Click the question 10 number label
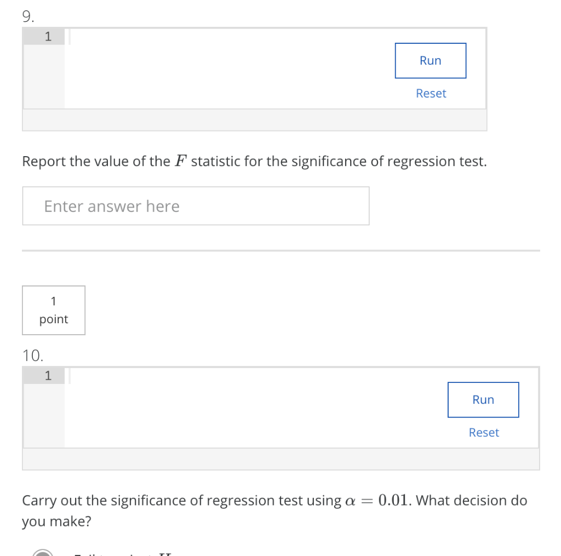This screenshot has width=561, height=556. [x=32, y=356]
